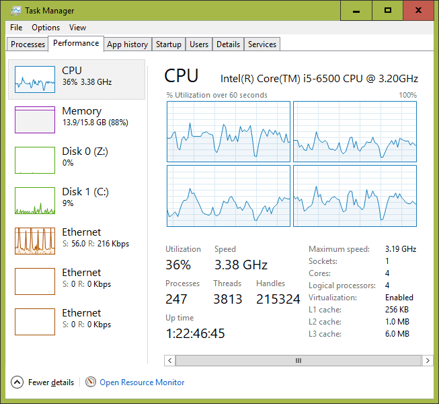Image resolution: width=439 pixels, height=404 pixels.
Task: Go to the Startup tab
Action: click(168, 44)
